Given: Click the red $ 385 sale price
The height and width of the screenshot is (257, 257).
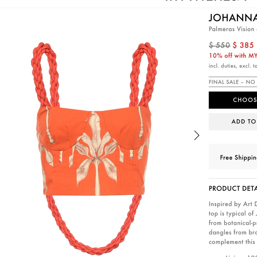Looking at the screenshot, I should (x=243, y=45).
